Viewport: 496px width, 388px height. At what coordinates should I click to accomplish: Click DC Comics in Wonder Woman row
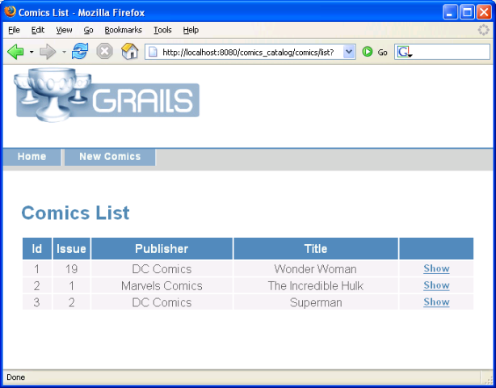click(x=162, y=269)
